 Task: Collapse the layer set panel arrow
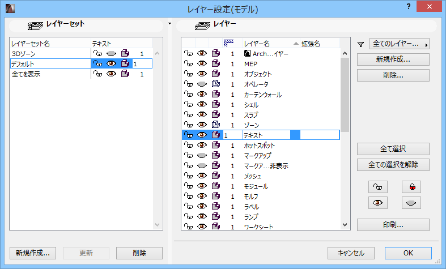(x=170, y=23)
